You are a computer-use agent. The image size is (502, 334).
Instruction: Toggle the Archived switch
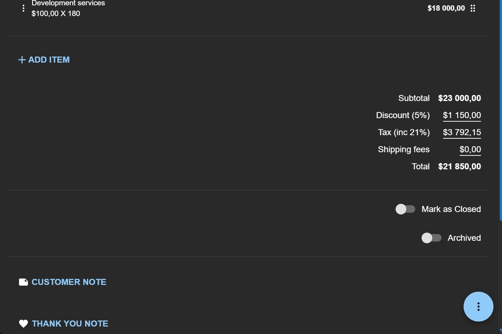pyautogui.click(x=431, y=238)
